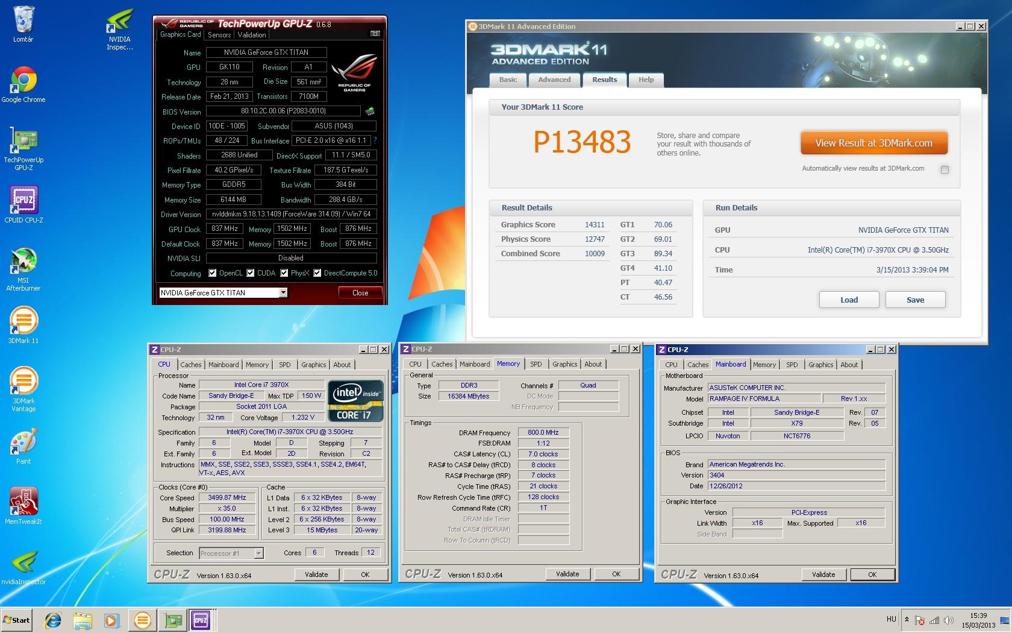The width and height of the screenshot is (1012, 633).
Task: Open the TechPowerUp GPU-Z desktop icon
Action: point(23,149)
